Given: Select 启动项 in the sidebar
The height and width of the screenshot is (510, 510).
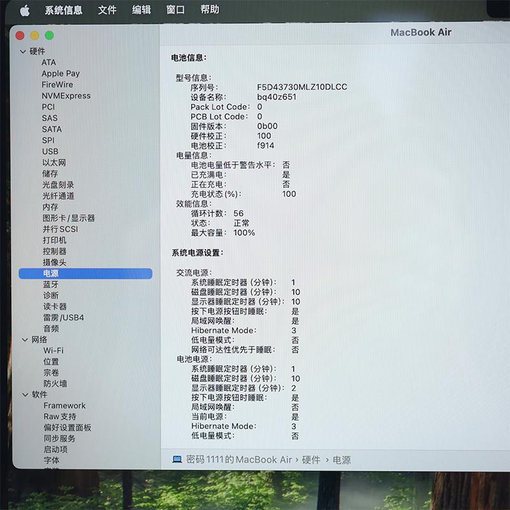Looking at the screenshot, I should click(55, 449).
